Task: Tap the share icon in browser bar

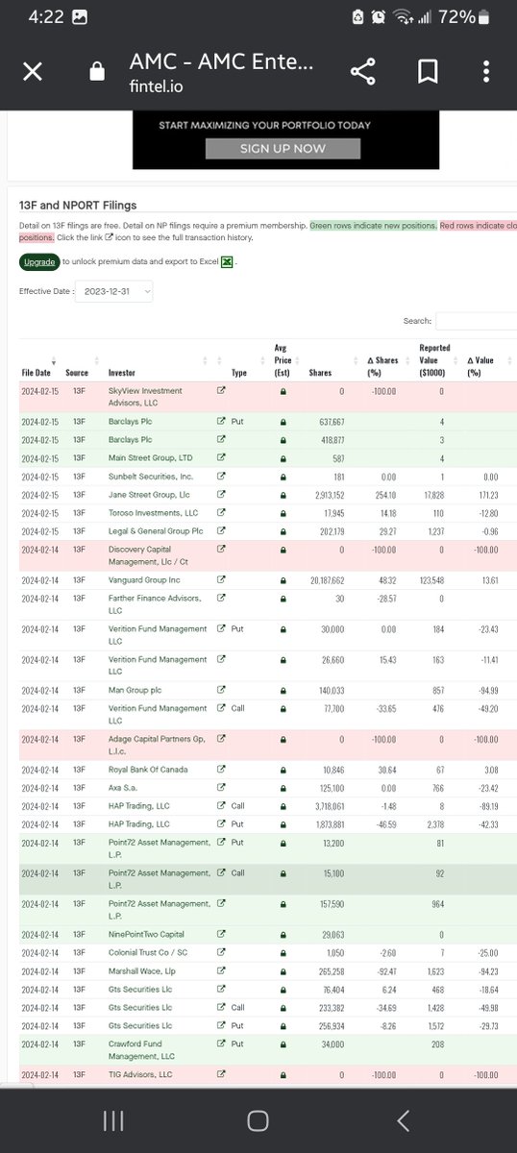Action: tap(362, 72)
